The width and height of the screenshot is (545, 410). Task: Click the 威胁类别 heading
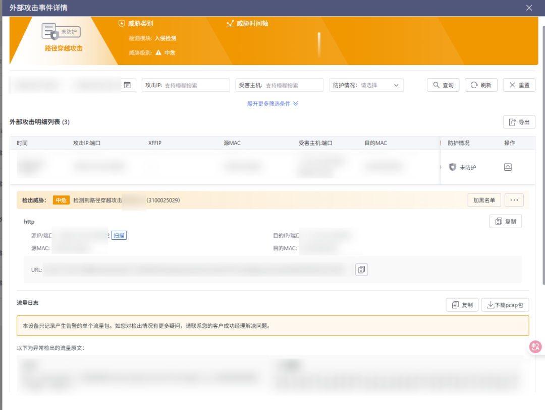[x=136, y=23]
